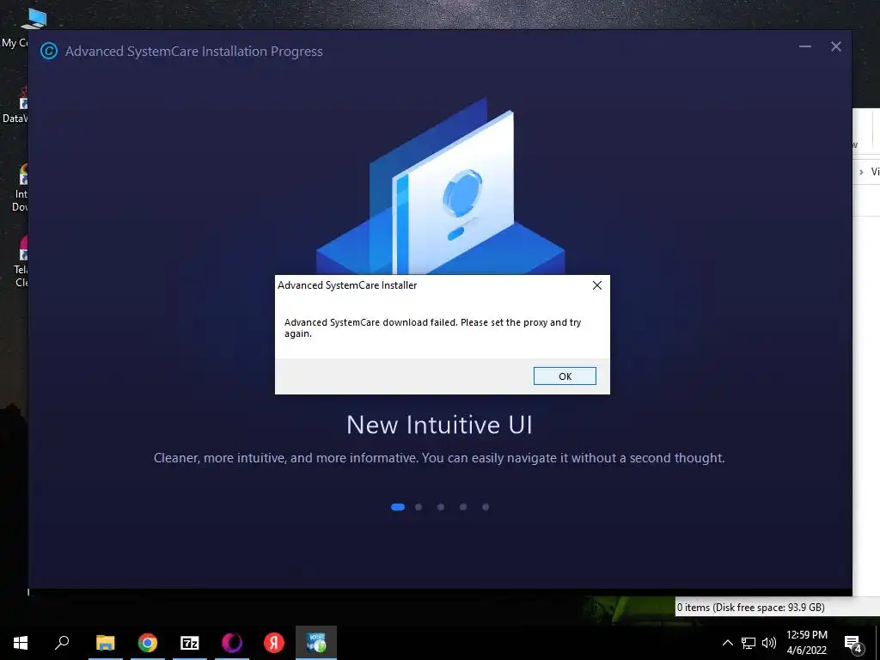Open taskbar search magnifier
Screen dimensions: 880x660
tap(62, 643)
